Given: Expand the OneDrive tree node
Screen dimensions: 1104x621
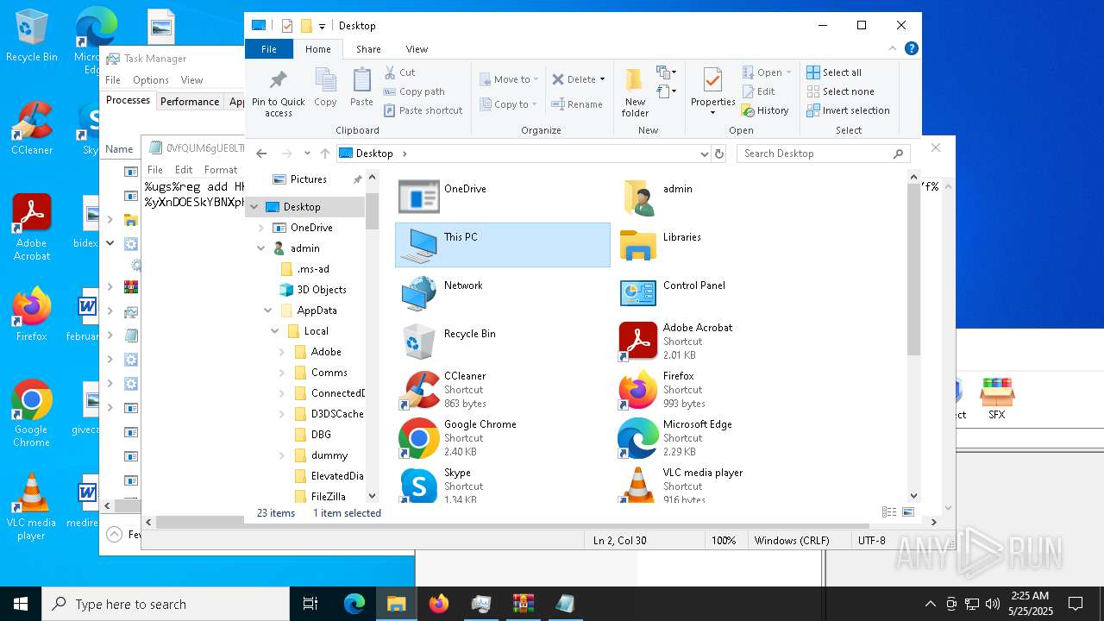Looking at the screenshot, I should (x=261, y=228).
